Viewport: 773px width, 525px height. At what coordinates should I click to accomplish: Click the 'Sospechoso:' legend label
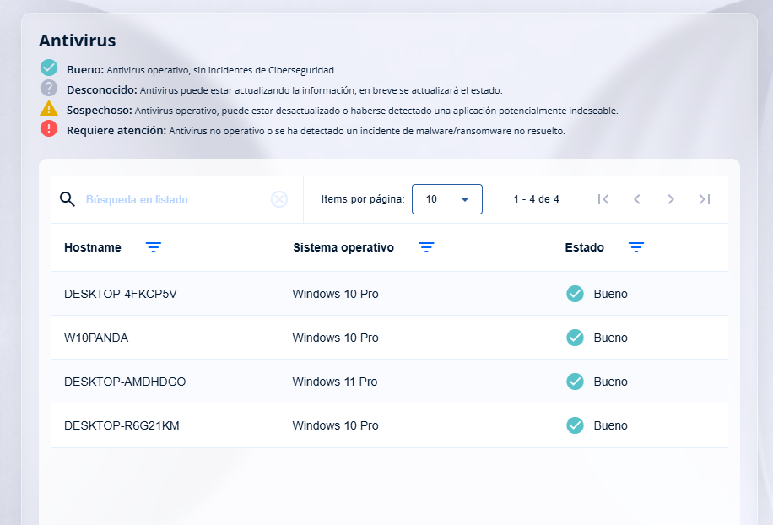pyautogui.click(x=100, y=110)
